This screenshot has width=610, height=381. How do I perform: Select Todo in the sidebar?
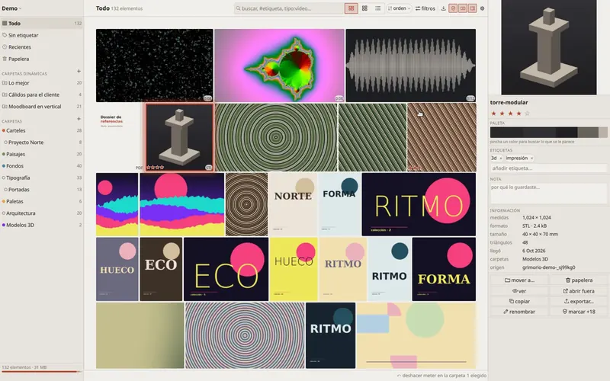[x=41, y=24]
